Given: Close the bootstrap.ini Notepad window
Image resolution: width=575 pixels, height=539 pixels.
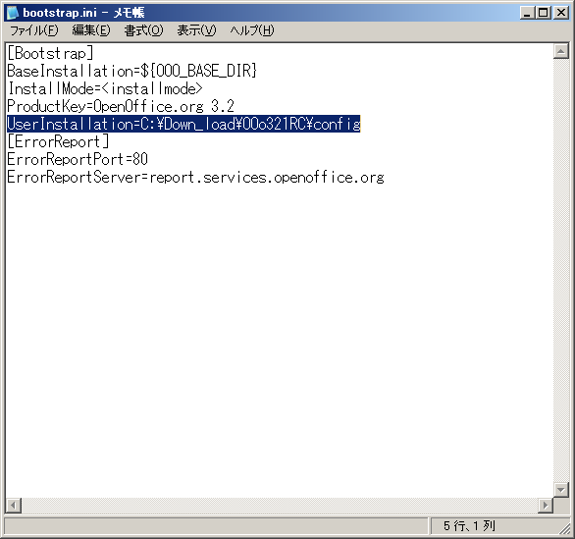Looking at the screenshot, I should pyautogui.click(x=561, y=13).
